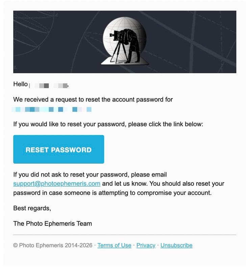Click the 'We received a request' sentence
Screen dimensions: 251x270
(93, 100)
